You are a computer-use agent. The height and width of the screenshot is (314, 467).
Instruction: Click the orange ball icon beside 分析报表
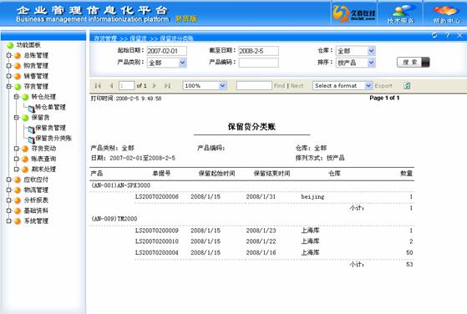(x=18, y=200)
